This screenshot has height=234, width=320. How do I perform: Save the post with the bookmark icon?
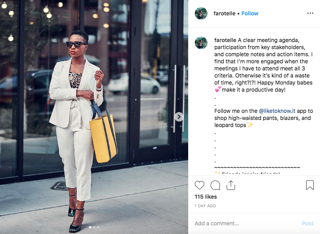tap(310, 185)
